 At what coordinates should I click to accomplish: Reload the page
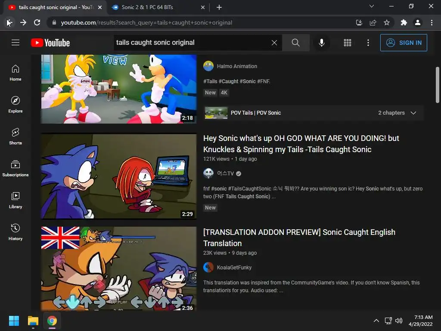[37, 22]
